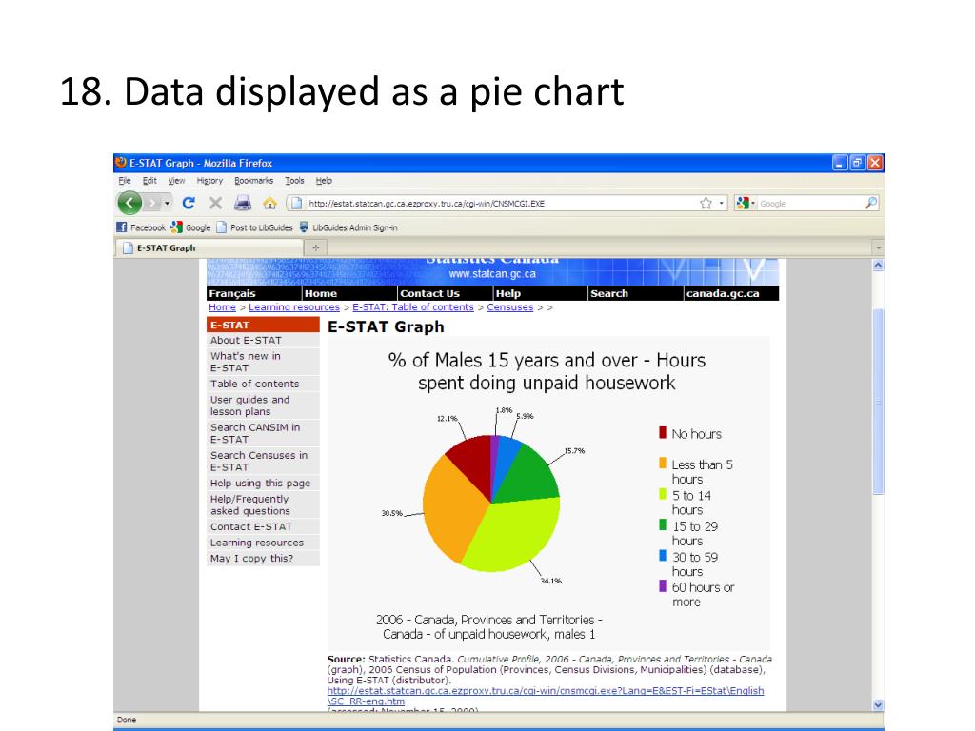Click in the Google search field
This screenshot has height=731, width=975.
coord(810,204)
